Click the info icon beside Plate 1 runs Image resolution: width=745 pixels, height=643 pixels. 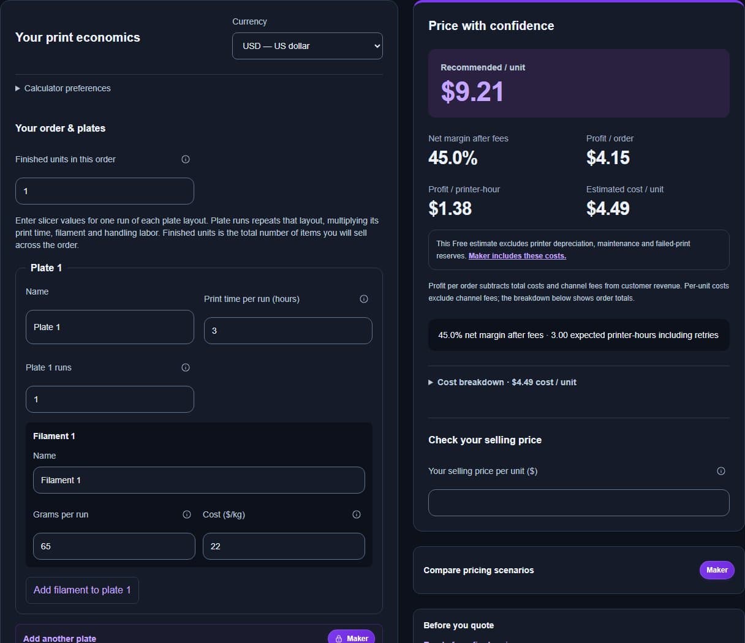point(186,367)
